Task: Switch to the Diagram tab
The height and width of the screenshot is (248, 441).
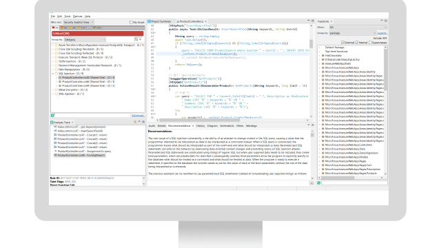Action: tap(212, 125)
